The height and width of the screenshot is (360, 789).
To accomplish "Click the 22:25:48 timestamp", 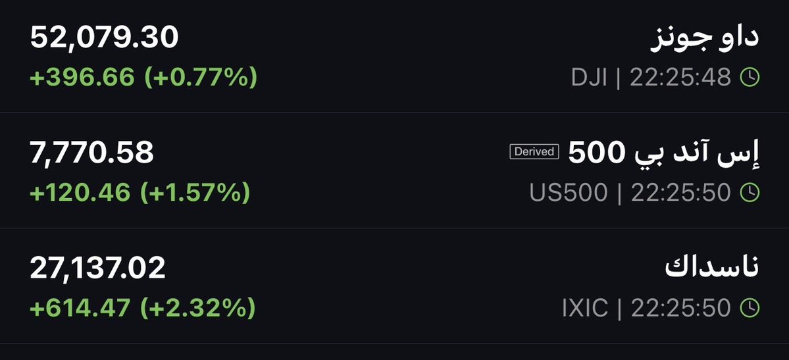I will pos(680,78).
